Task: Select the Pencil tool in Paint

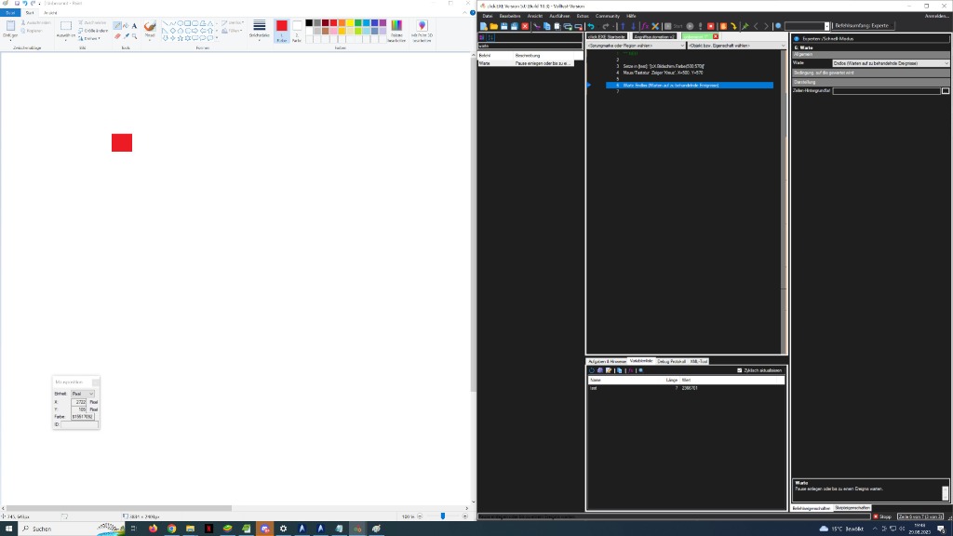Action: coord(117,26)
